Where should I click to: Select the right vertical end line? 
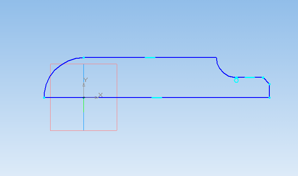coord(269,91)
